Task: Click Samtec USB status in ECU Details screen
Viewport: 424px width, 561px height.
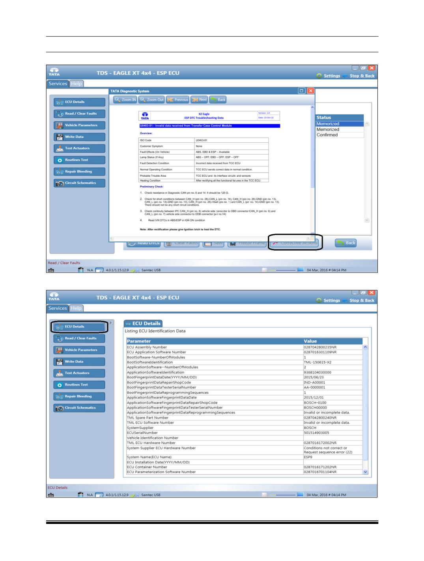Action: tap(151, 495)
